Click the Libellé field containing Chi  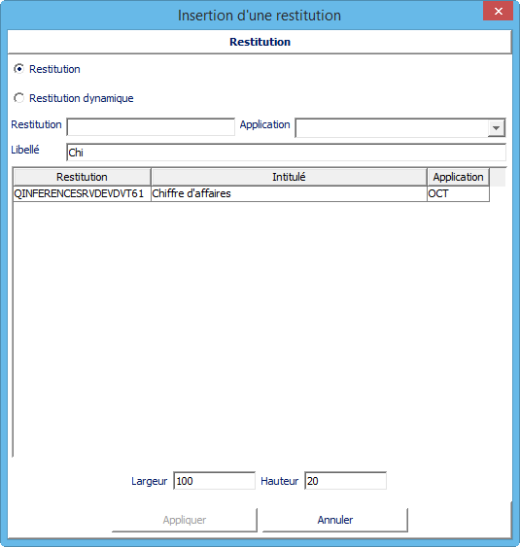tap(286, 153)
